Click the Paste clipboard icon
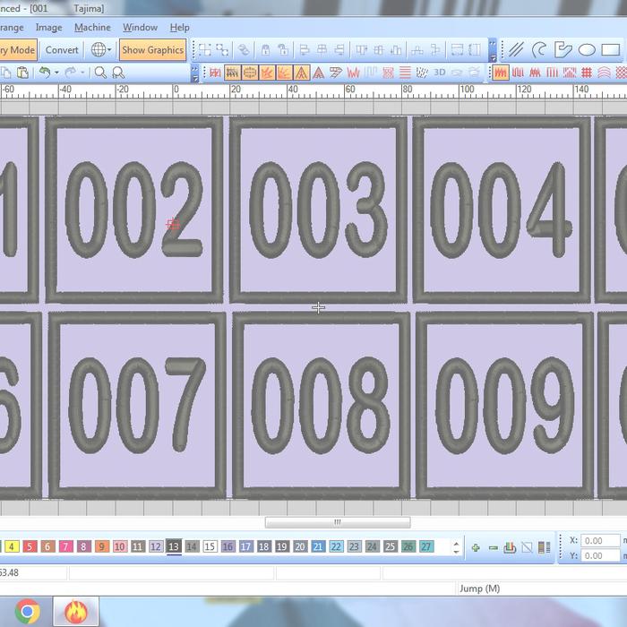This screenshot has height=627, width=627. tap(22, 73)
